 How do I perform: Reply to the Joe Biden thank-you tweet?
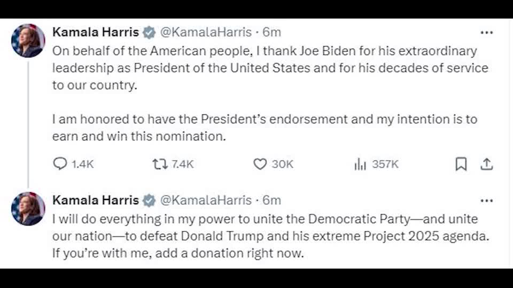tap(60, 164)
